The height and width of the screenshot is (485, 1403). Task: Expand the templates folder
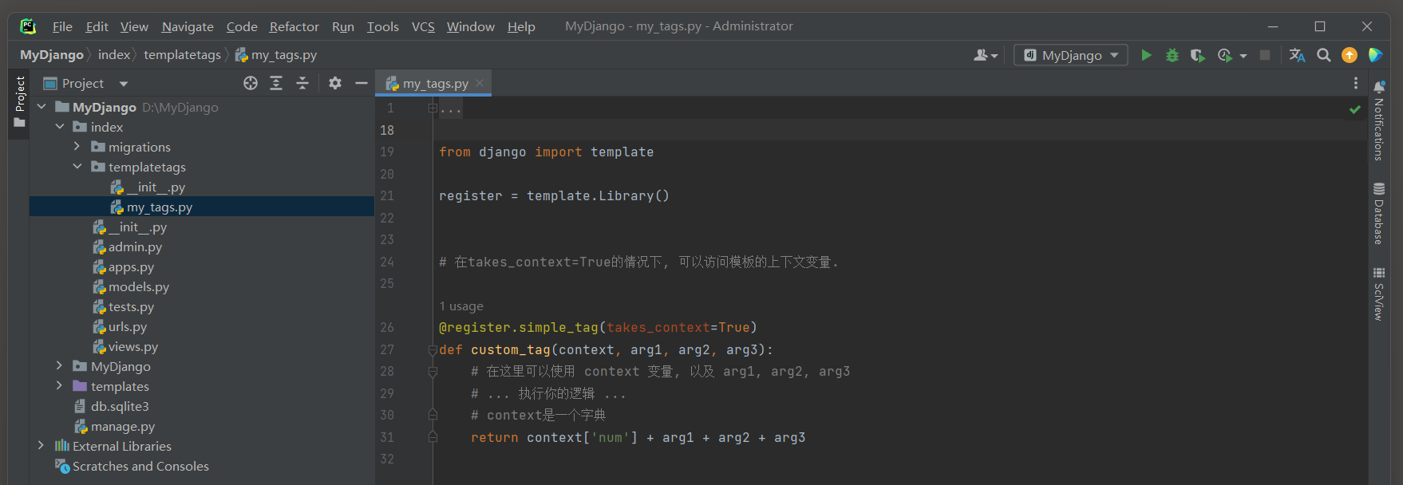pos(59,385)
